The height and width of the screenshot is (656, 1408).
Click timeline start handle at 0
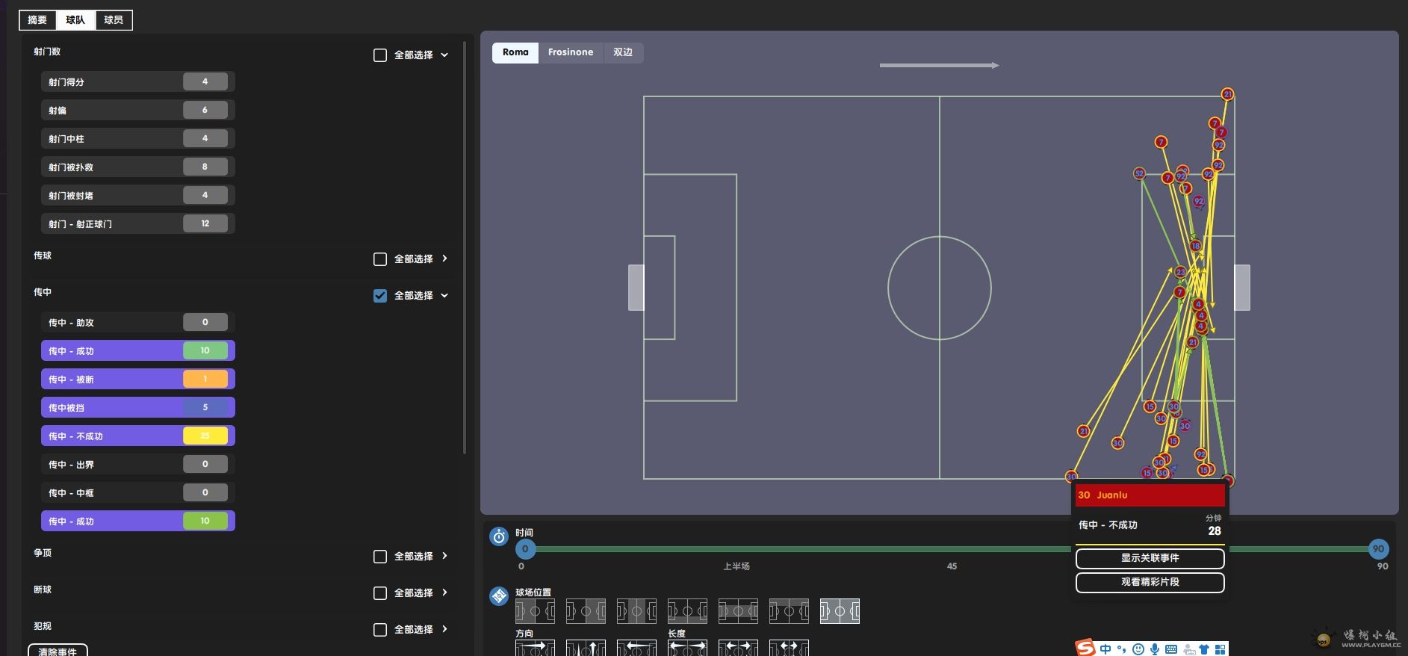[x=525, y=549]
